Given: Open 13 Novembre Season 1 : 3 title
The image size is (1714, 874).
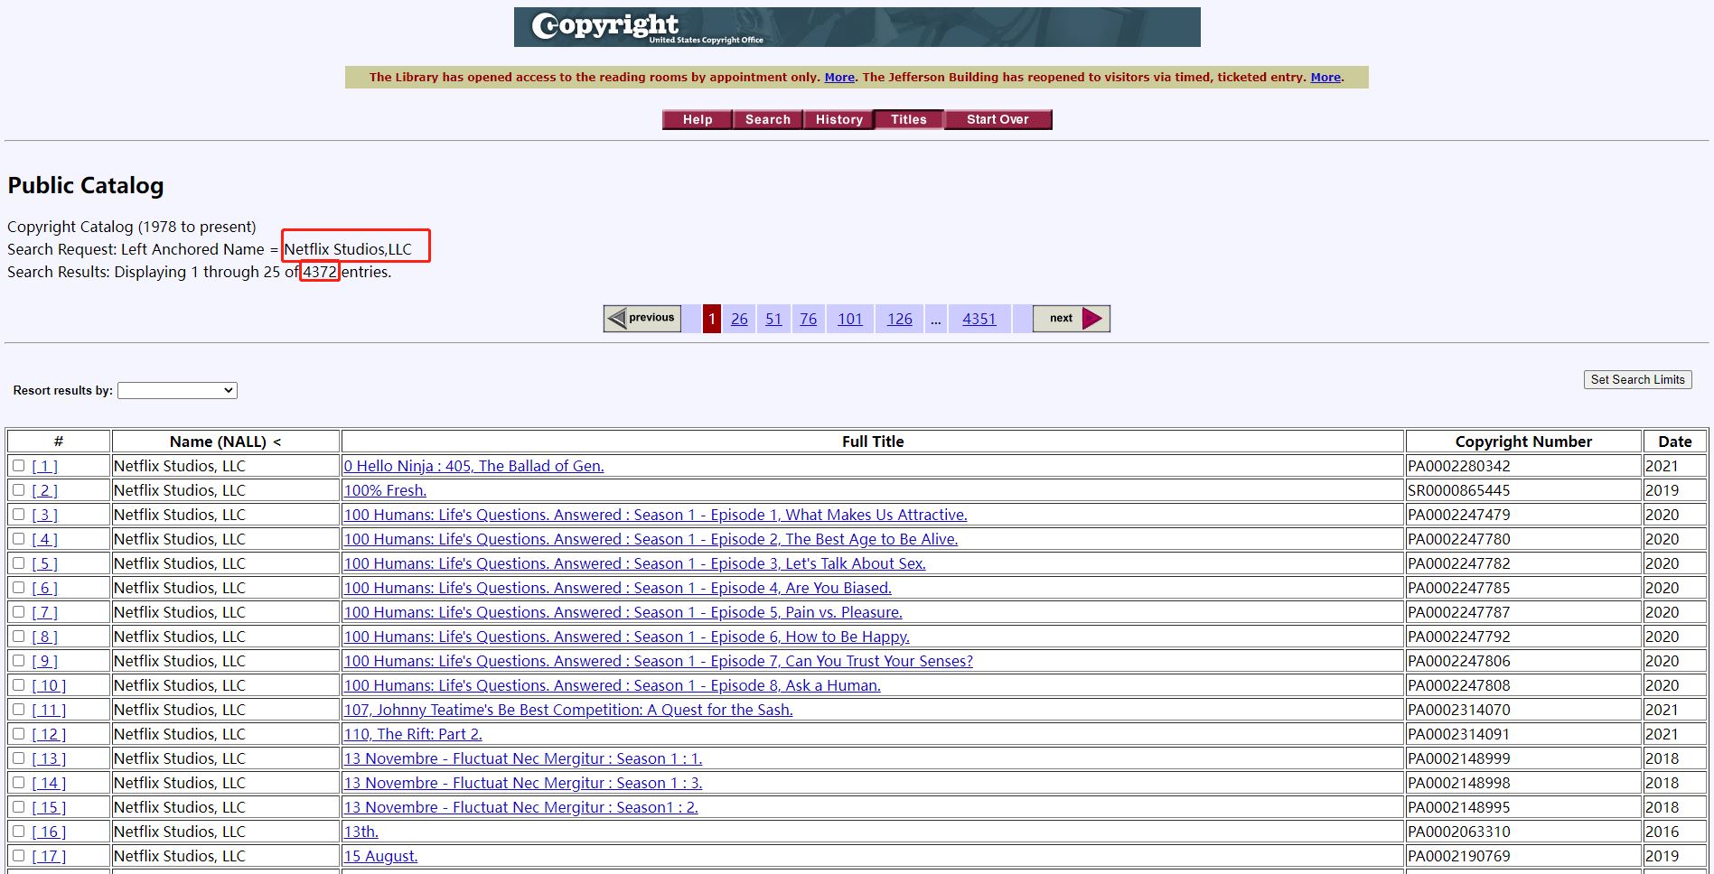Looking at the screenshot, I should point(523,783).
